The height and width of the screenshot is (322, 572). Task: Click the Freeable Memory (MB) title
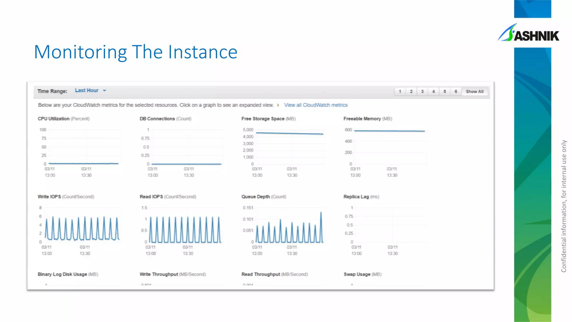click(368, 119)
